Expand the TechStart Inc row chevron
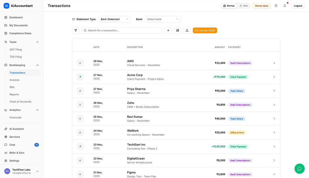Image resolution: width=309 pixels, height=178 pixels. pyautogui.click(x=274, y=146)
